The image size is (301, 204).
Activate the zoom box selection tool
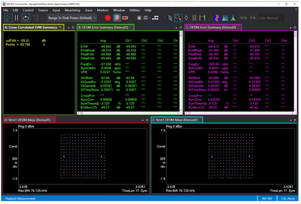178,18
